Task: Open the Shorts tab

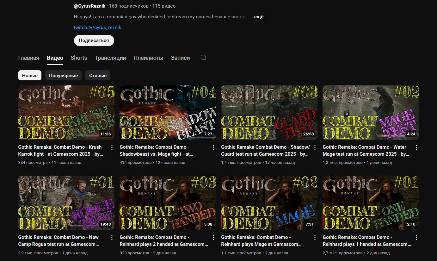Action: coord(79,58)
